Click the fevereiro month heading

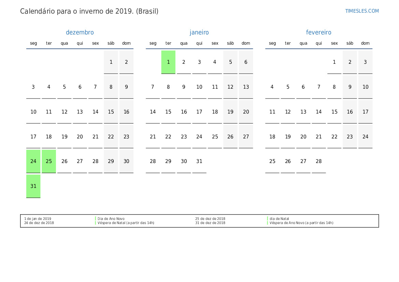click(318, 32)
